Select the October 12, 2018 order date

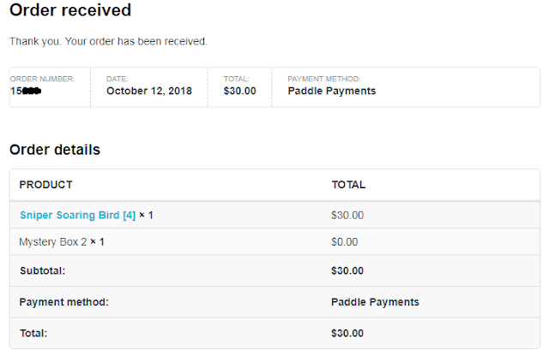(x=149, y=91)
